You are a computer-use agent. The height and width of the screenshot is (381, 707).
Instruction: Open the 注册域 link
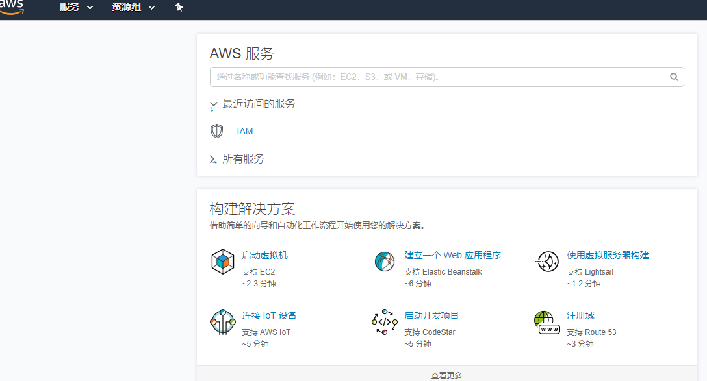point(581,315)
